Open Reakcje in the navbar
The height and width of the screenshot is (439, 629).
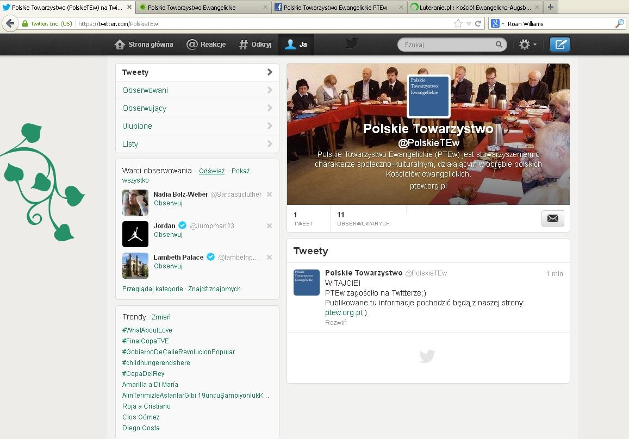[206, 44]
